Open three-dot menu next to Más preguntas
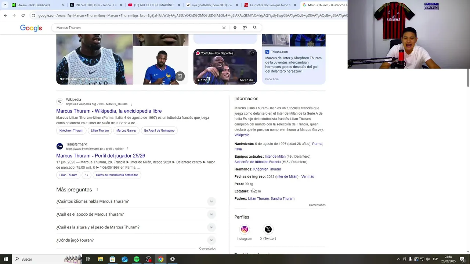 (97, 190)
